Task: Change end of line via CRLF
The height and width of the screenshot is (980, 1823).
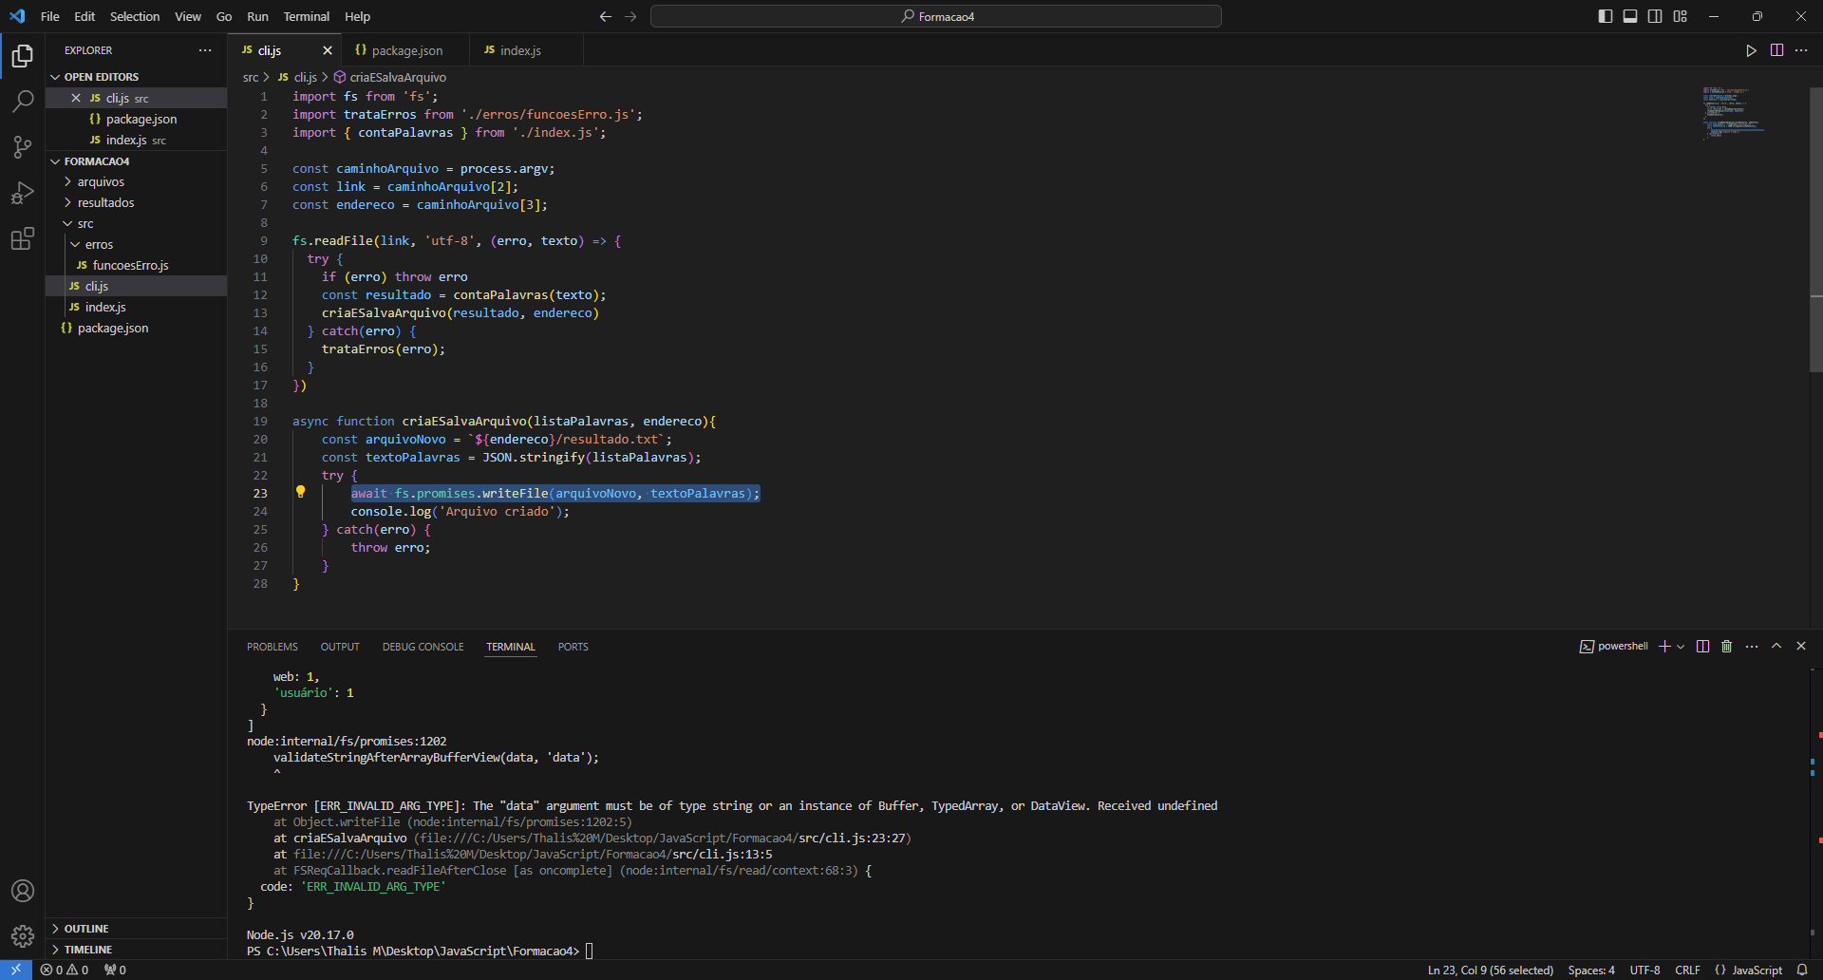Action: coord(1687,970)
